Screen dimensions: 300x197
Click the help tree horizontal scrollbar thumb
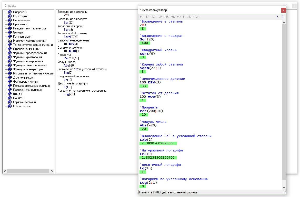coord(28,171)
